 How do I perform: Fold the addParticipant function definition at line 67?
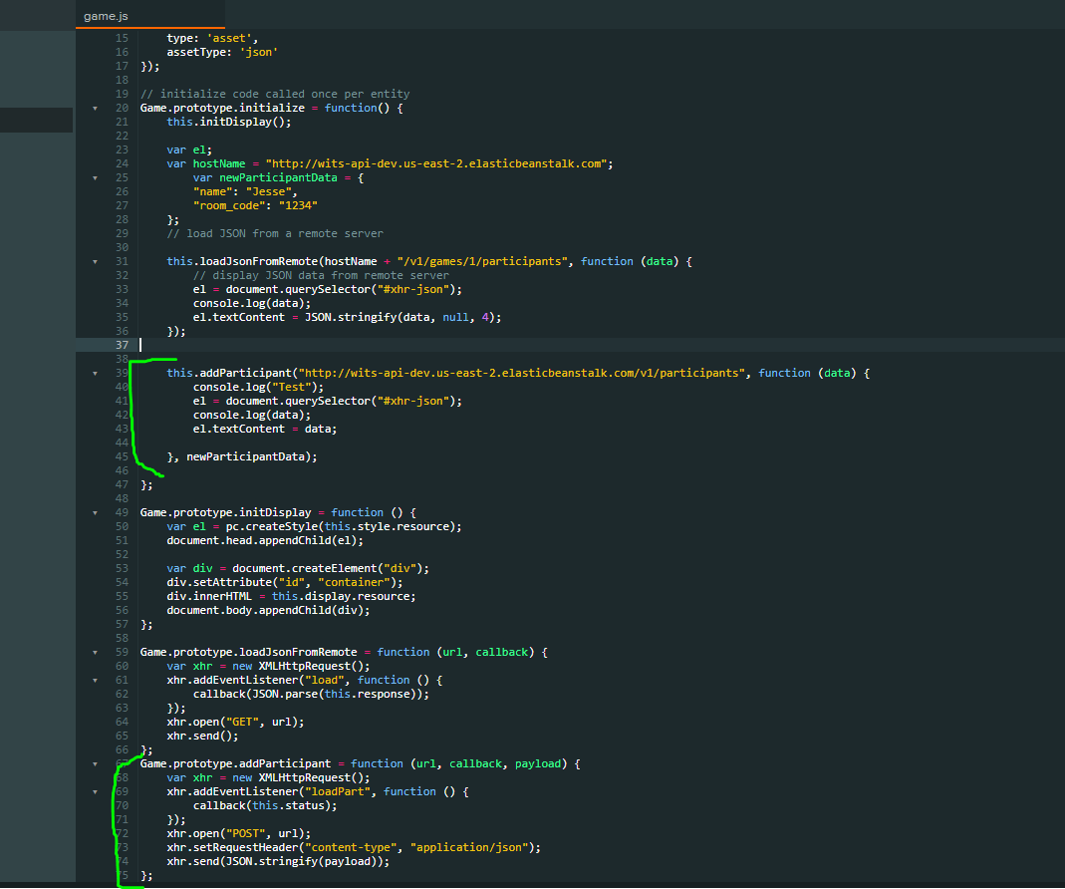tap(95, 763)
